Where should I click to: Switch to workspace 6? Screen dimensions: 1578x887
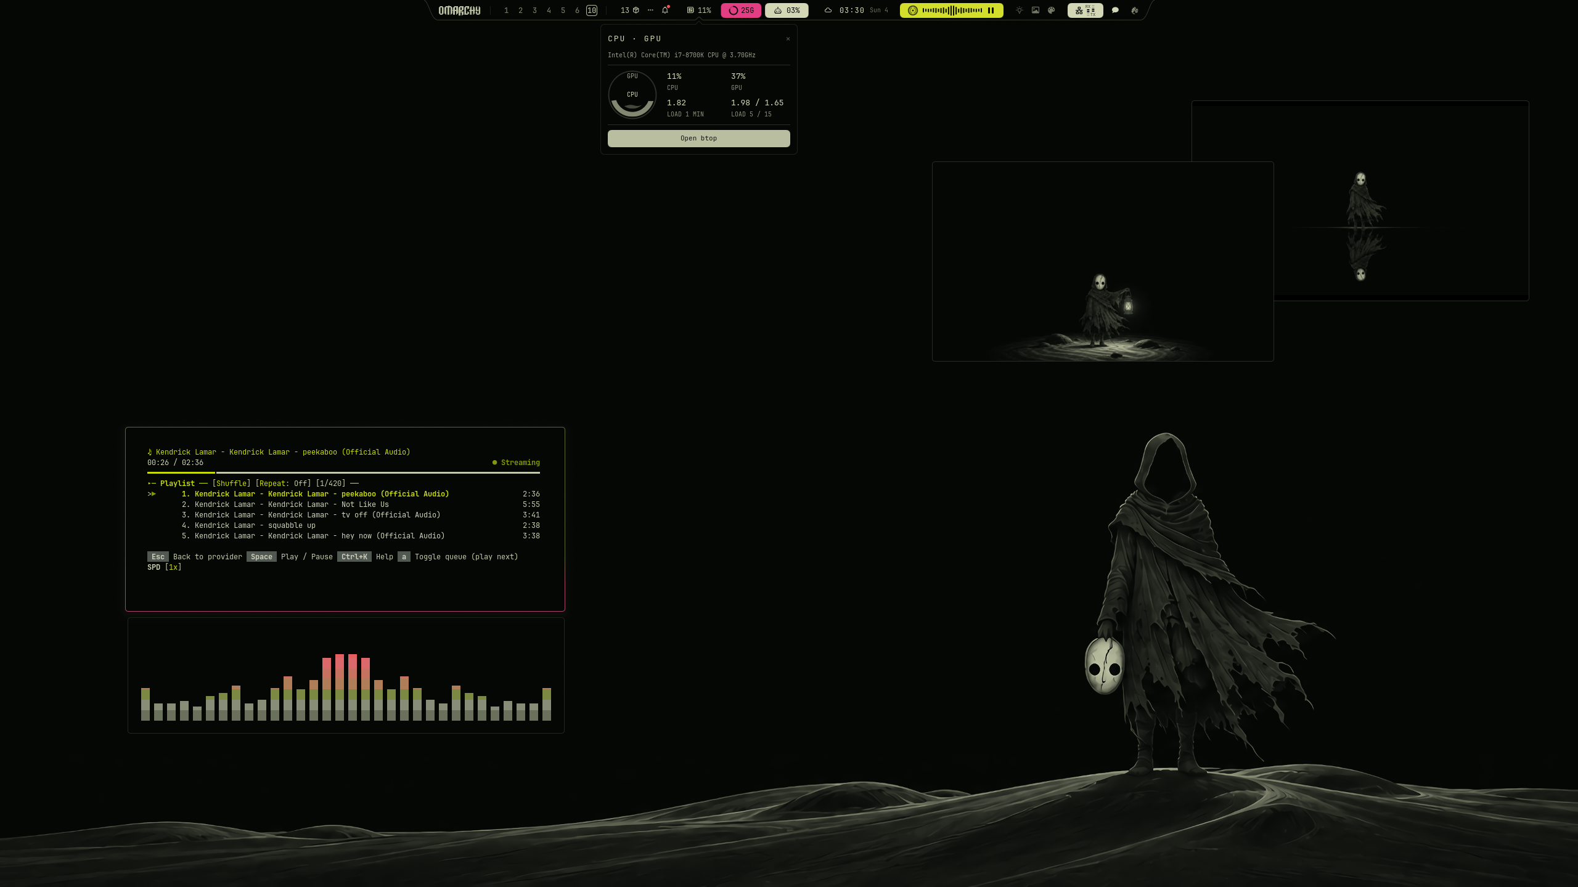click(577, 10)
